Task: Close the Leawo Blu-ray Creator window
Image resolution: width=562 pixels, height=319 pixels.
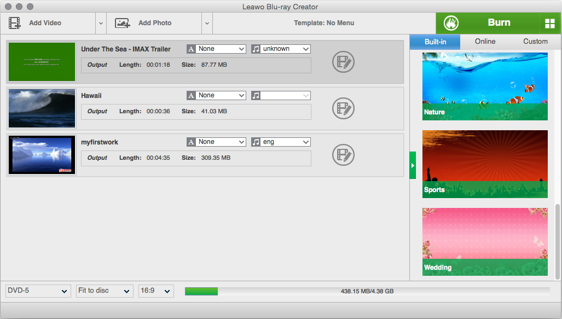Action: pyautogui.click(x=8, y=7)
